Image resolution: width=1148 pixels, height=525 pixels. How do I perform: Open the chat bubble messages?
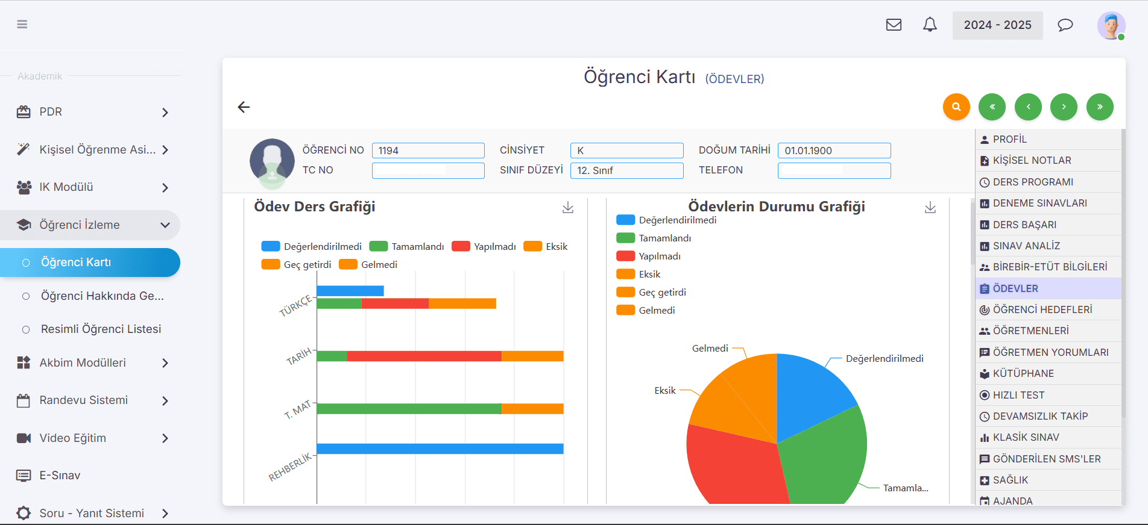(x=1065, y=25)
